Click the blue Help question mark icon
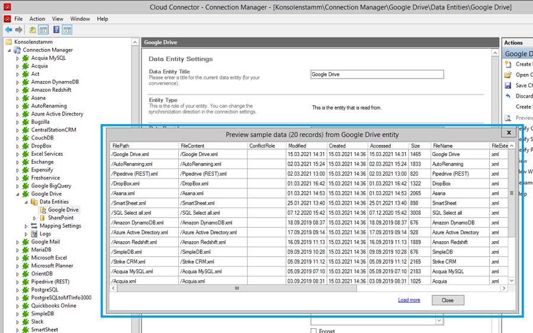The height and width of the screenshot is (333, 533). coord(56,30)
